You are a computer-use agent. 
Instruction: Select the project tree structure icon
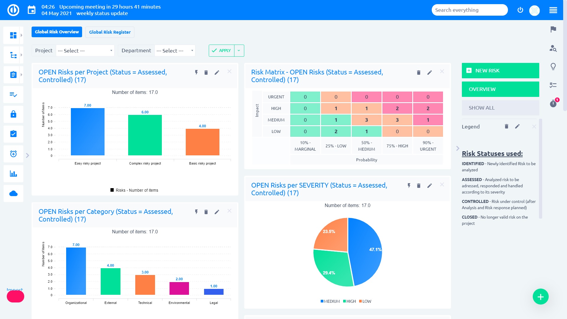coord(13,55)
